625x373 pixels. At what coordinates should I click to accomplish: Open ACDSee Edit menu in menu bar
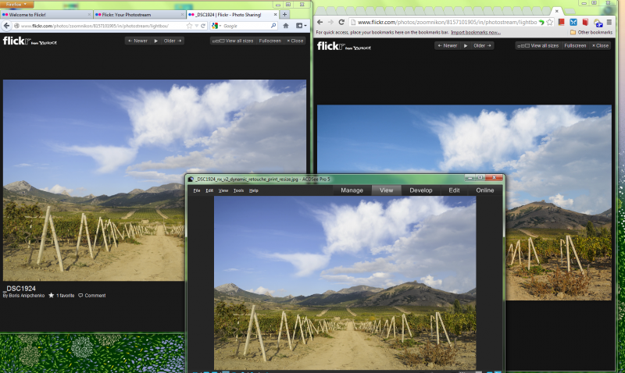(x=209, y=190)
